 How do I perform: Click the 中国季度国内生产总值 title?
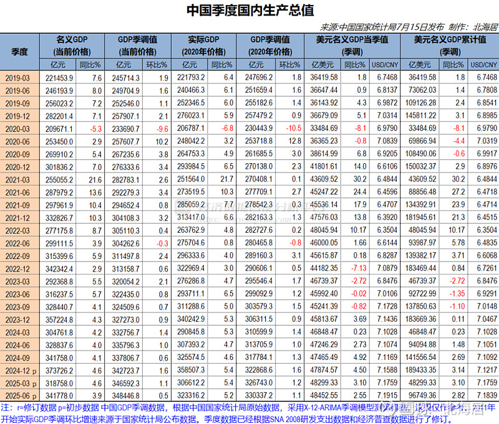coord(249,10)
